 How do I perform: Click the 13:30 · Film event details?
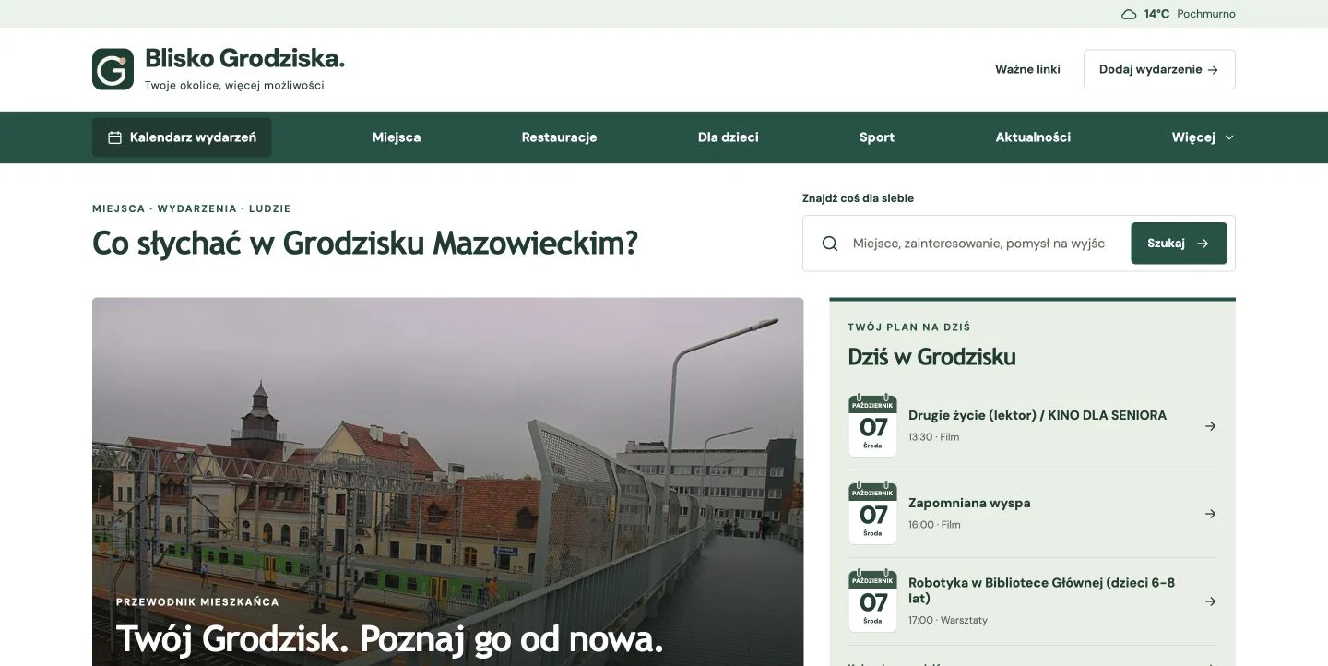[933, 437]
